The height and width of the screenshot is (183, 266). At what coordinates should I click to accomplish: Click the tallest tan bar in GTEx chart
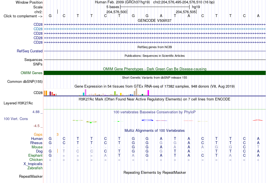(x=136, y=92)
